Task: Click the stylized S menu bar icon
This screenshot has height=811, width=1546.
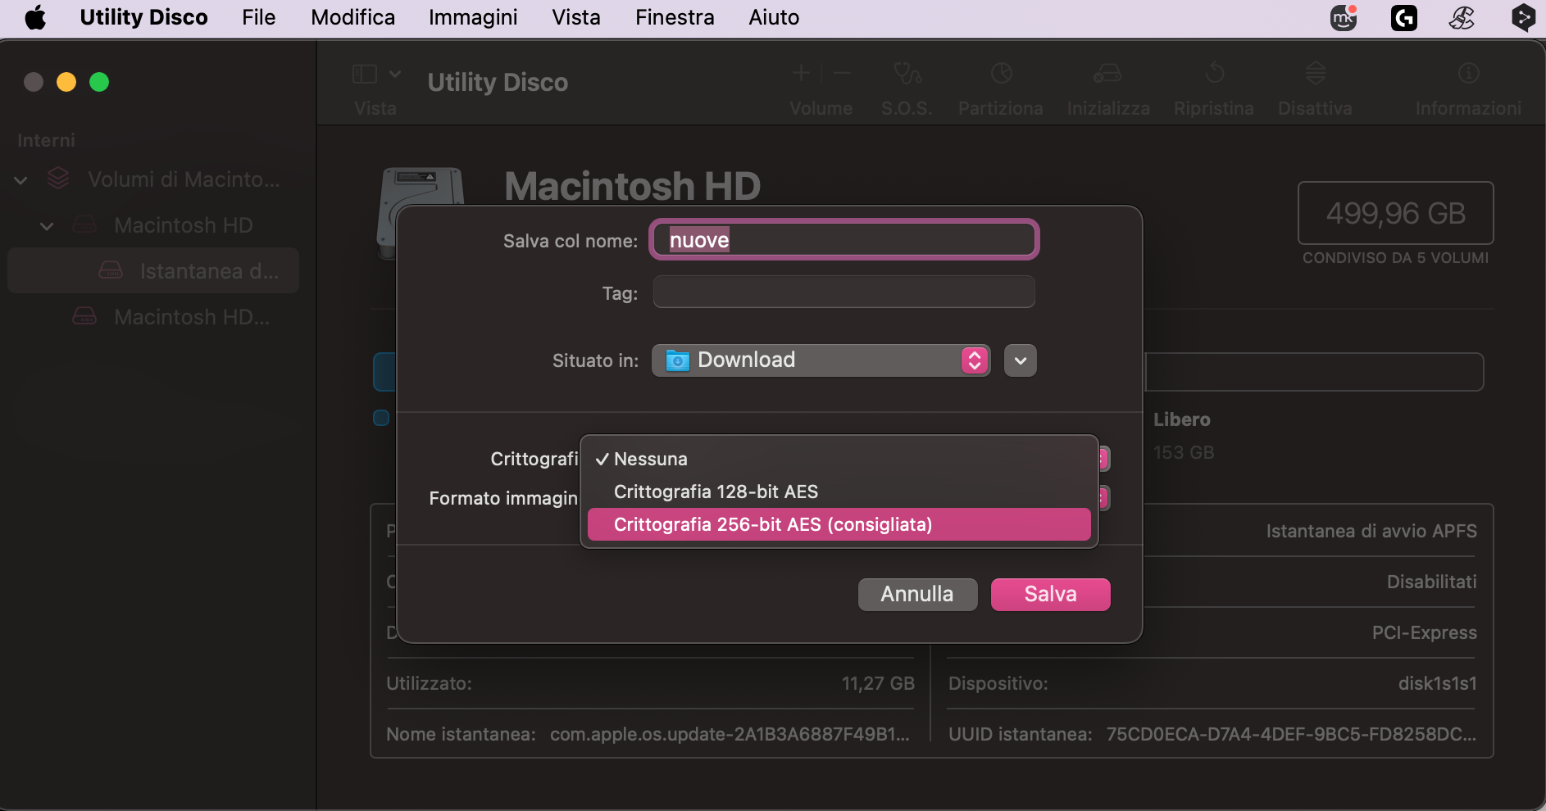Action: tap(1462, 17)
